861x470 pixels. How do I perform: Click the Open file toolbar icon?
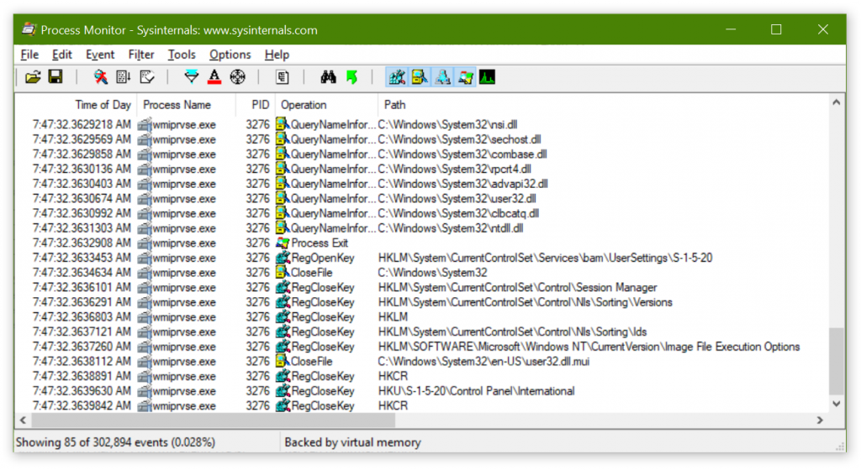pyautogui.click(x=33, y=77)
